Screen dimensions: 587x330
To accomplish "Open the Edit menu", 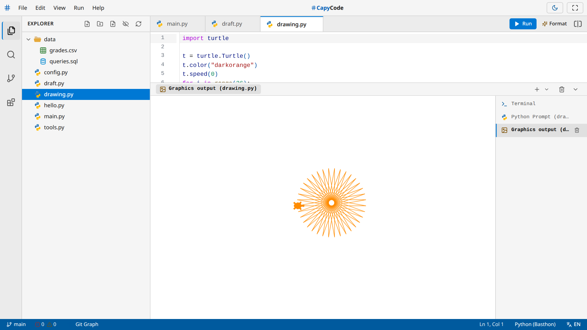I will coord(40,8).
